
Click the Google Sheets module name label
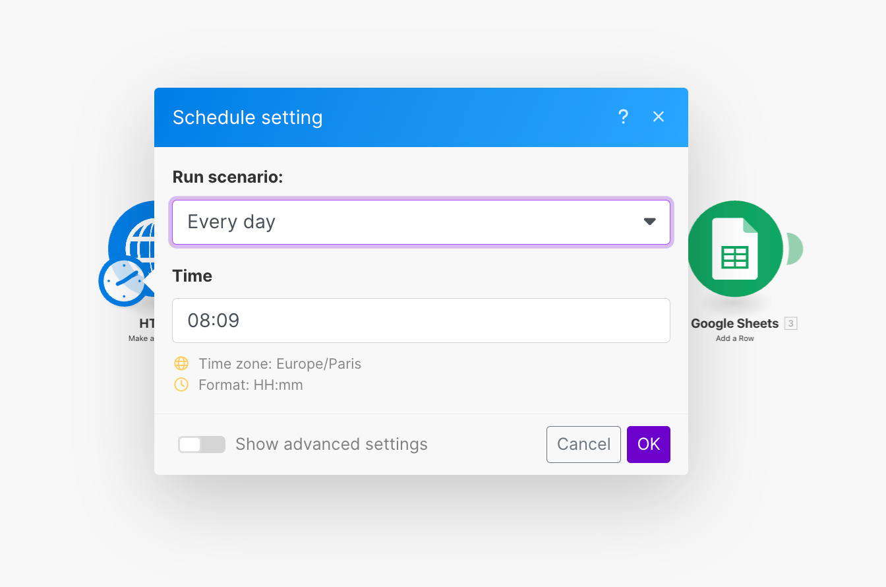click(x=734, y=324)
